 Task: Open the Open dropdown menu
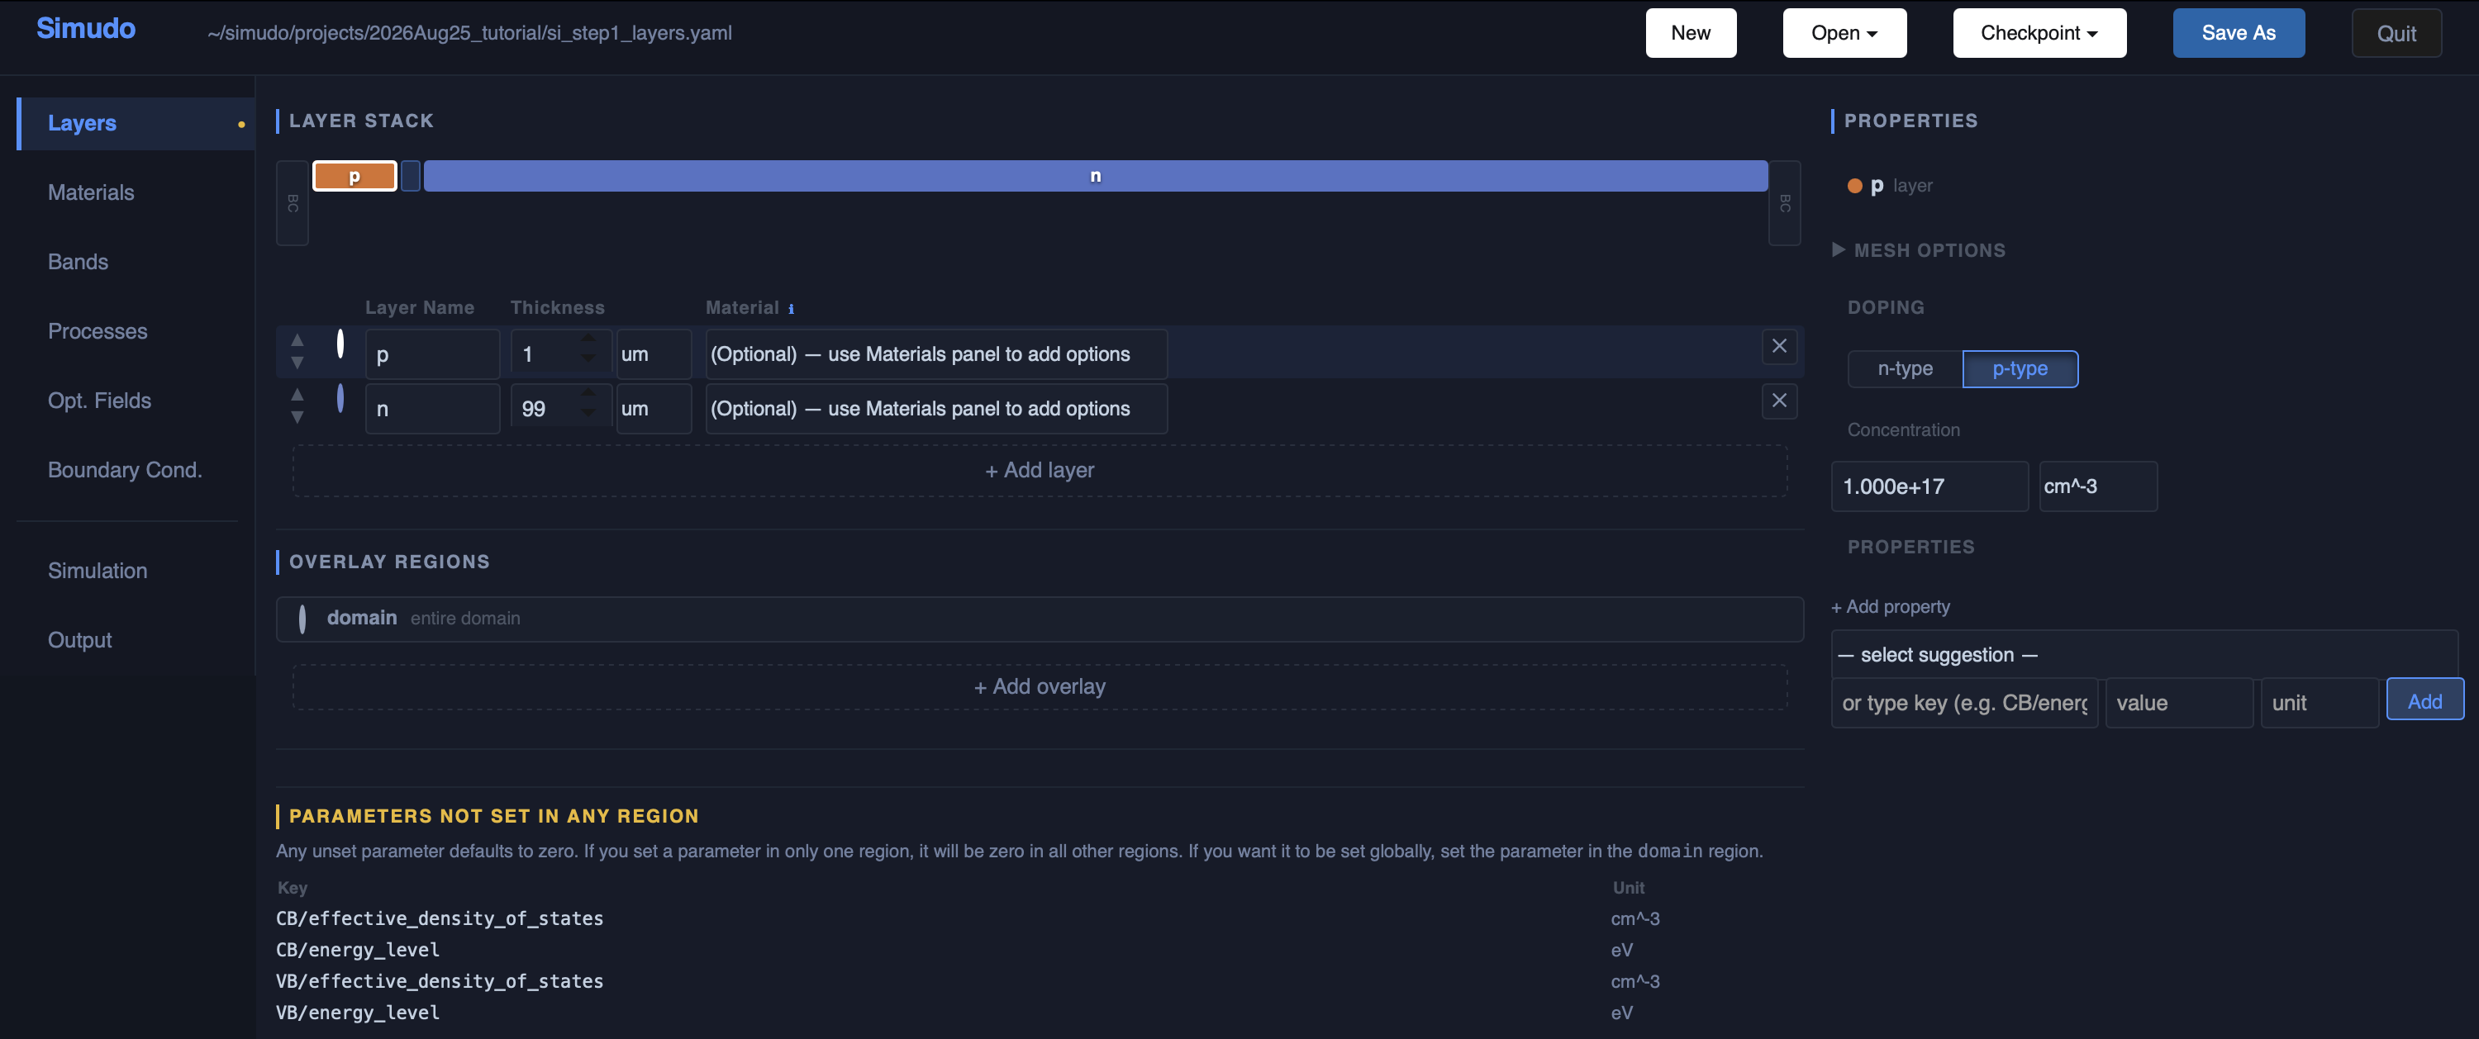pos(1844,33)
